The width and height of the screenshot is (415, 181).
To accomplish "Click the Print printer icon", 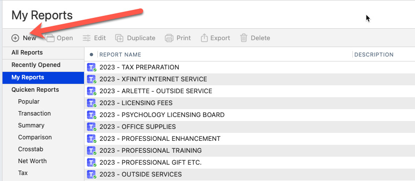I will point(169,38).
